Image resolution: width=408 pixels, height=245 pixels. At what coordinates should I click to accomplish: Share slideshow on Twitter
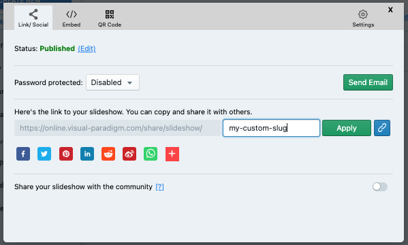[x=44, y=154]
